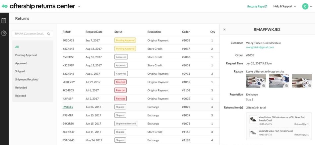Zoom the third reason photo
The height and width of the screenshot is (145, 315).
click(309, 86)
